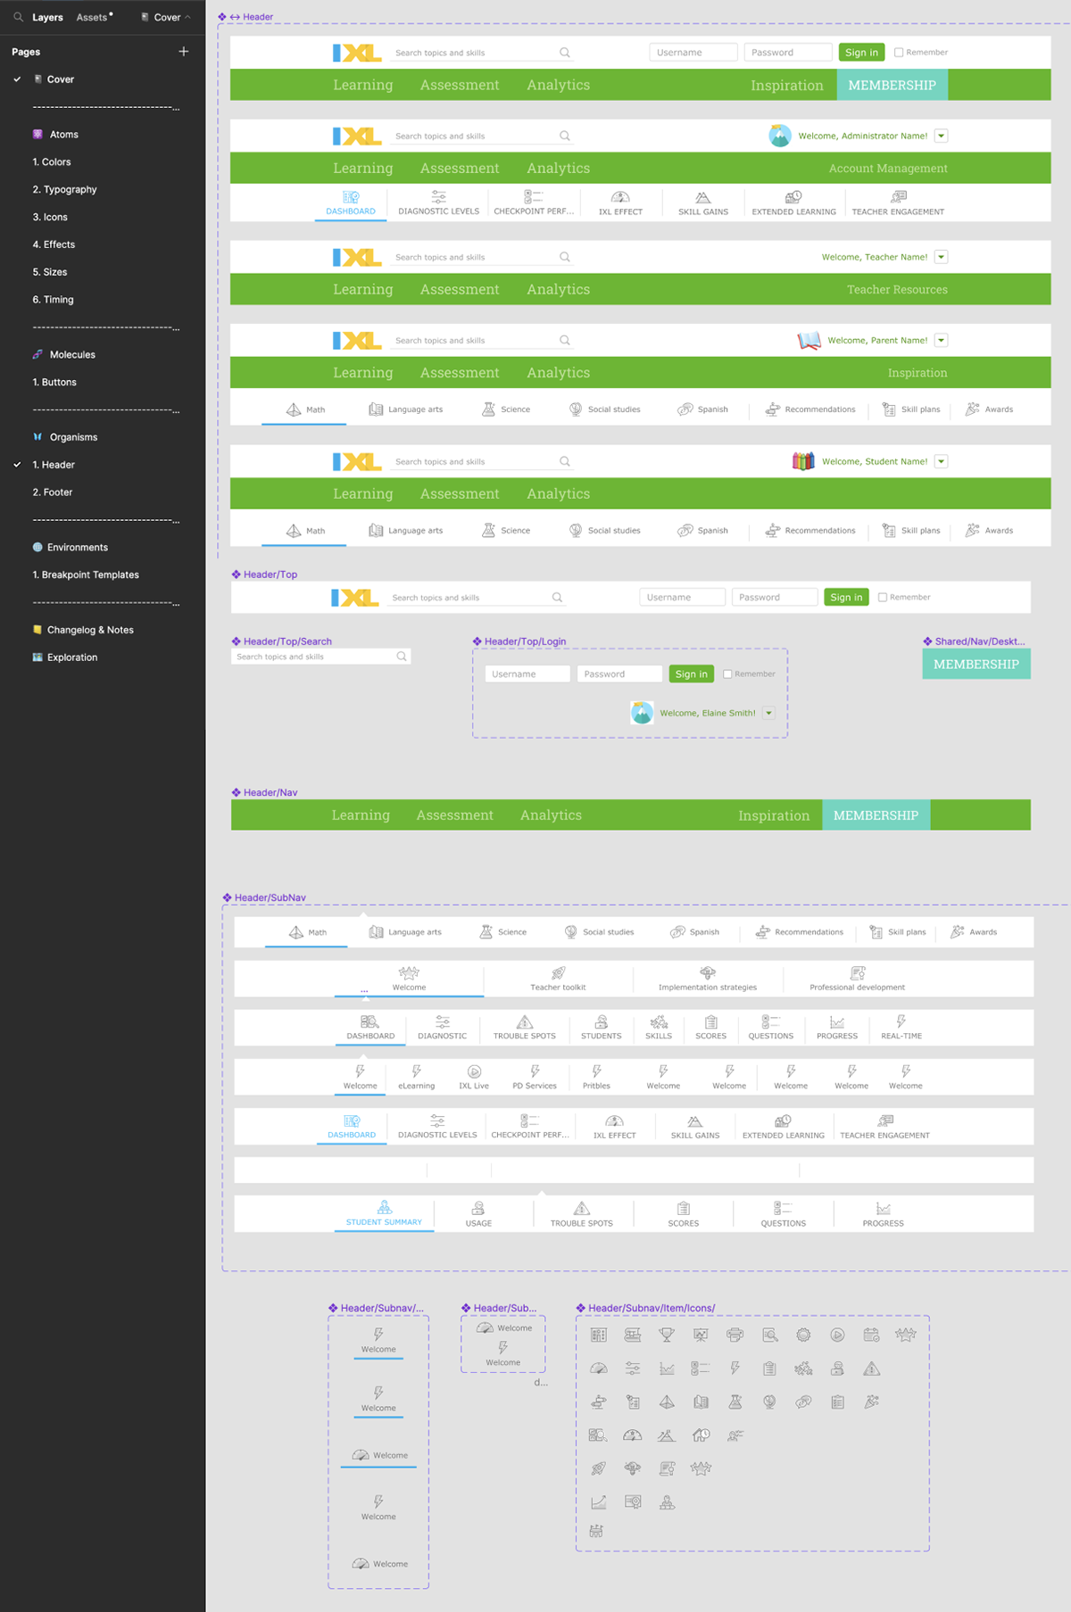Open dropdown next to Welcome, Administrator Name
This screenshot has width=1071, height=1612.
(x=941, y=136)
